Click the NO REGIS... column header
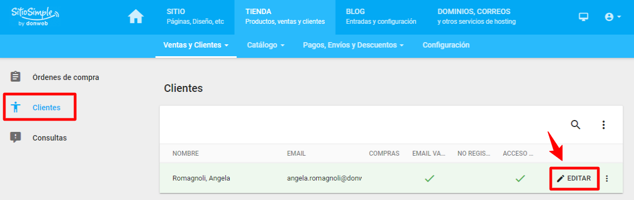The height and width of the screenshot is (200, 634). (x=473, y=154)
